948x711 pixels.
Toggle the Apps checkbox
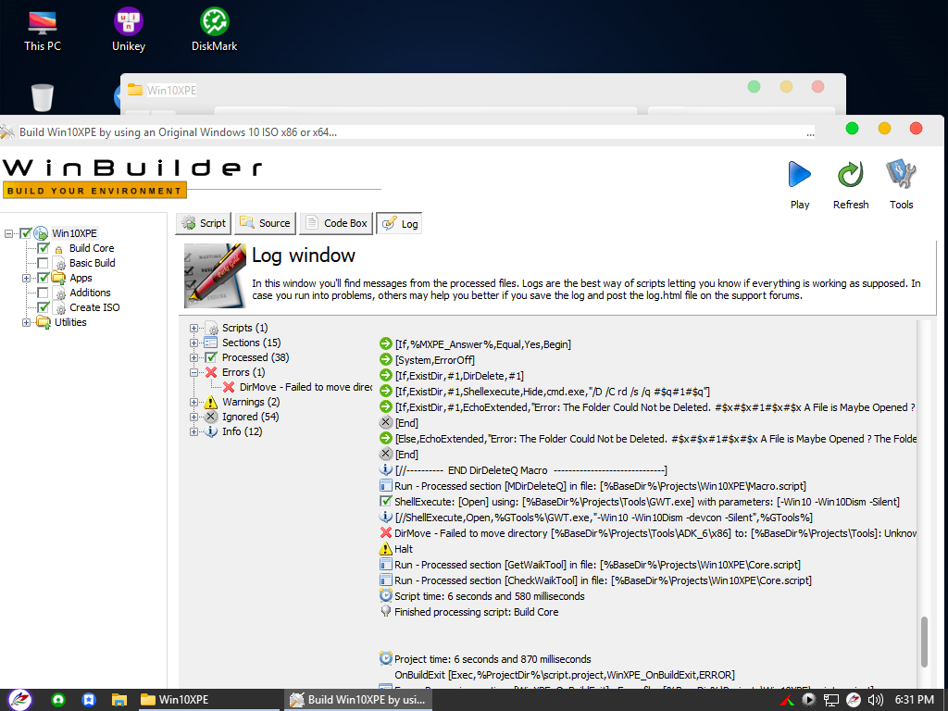43,278
